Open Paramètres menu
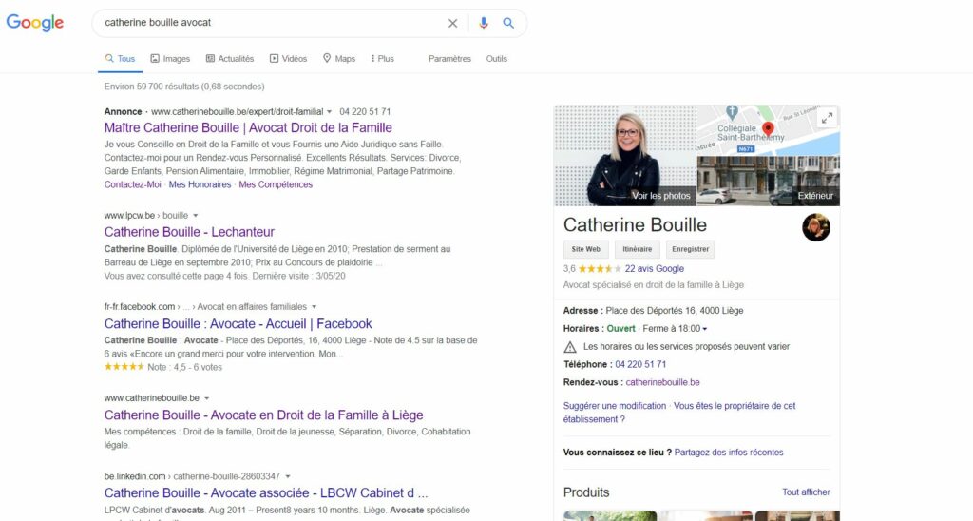 [x=449, y=58]
